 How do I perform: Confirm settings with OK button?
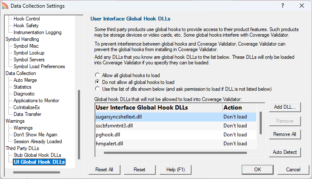[258, 170]
